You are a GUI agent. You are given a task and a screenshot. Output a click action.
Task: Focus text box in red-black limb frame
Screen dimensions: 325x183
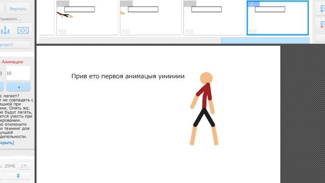click(80, 9)
